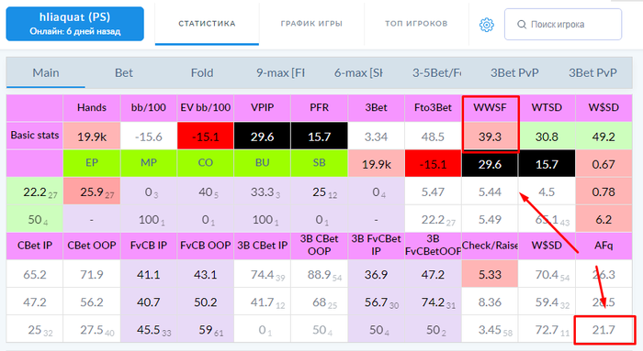This screenshot has width=643, height=351.
Task: Click the Basic stats row label
Action: [35, 136]
